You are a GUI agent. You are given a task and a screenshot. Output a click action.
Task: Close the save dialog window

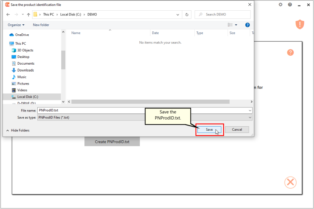point(249,4)
